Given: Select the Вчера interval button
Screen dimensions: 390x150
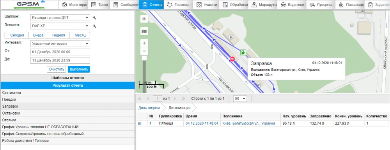Looking at the screenshot, I should pyautogui.click(x=38, y=35).
